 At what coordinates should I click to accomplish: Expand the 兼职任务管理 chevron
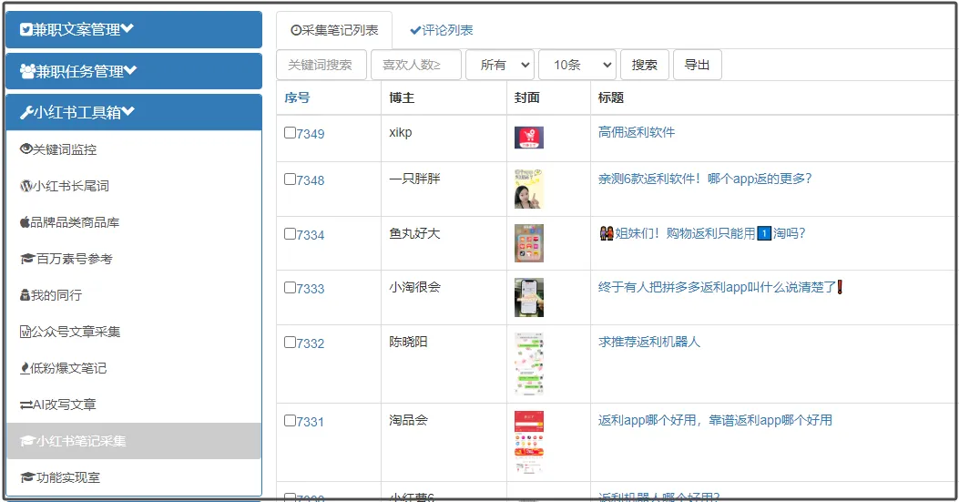coord(130,70)
